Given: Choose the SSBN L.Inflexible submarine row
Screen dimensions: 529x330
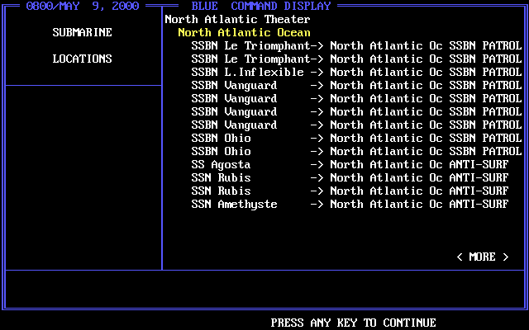Looking at the screenshot, I should pos(356,72).
